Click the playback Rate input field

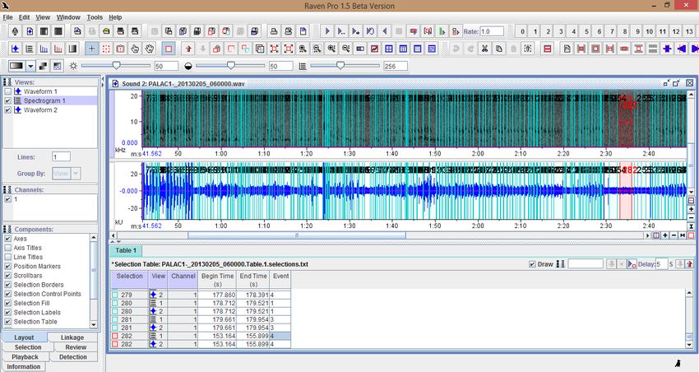(492, 31)
